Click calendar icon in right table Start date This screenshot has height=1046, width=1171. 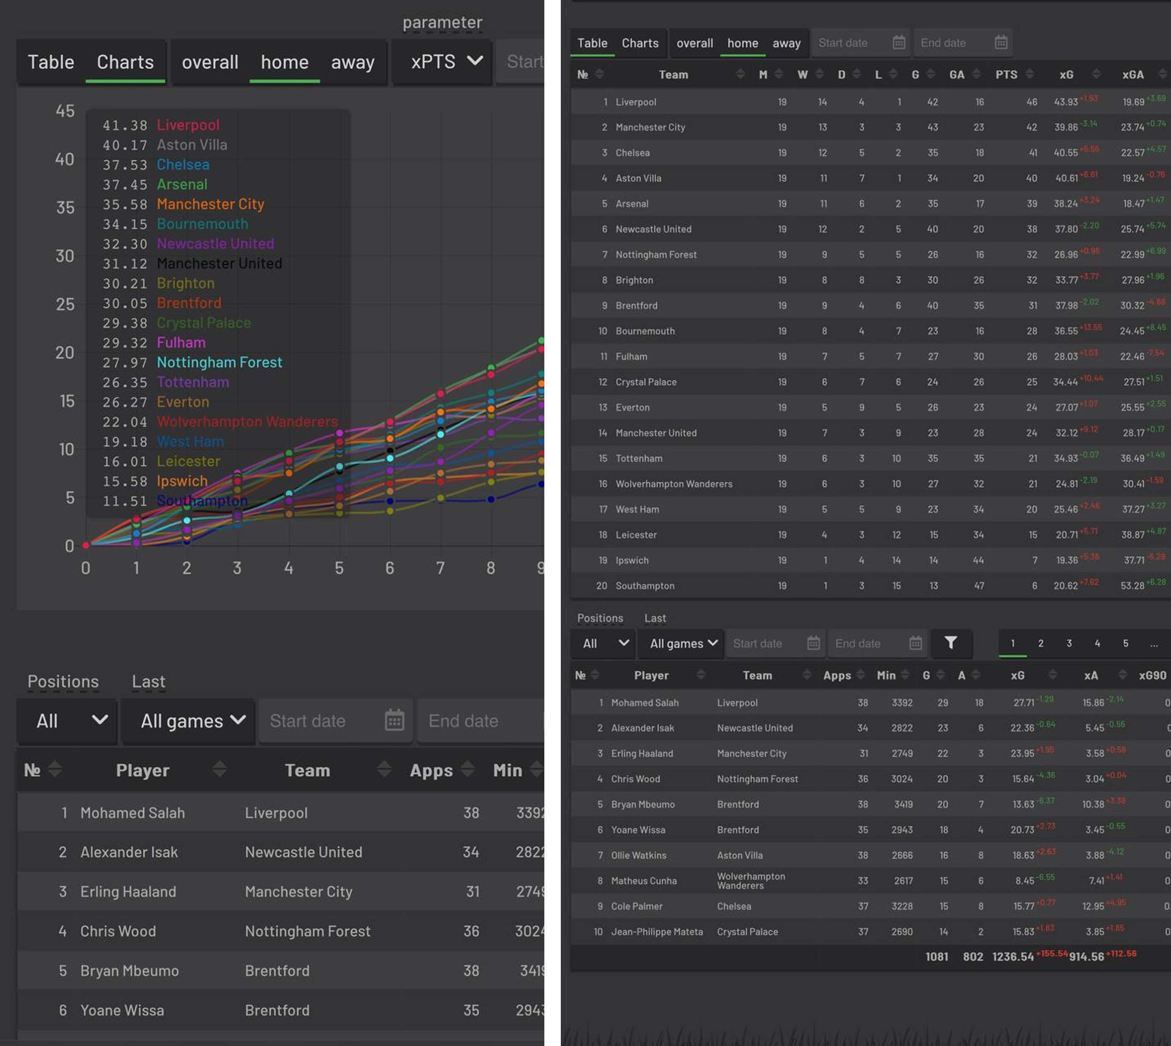click(x=899, y=43)
